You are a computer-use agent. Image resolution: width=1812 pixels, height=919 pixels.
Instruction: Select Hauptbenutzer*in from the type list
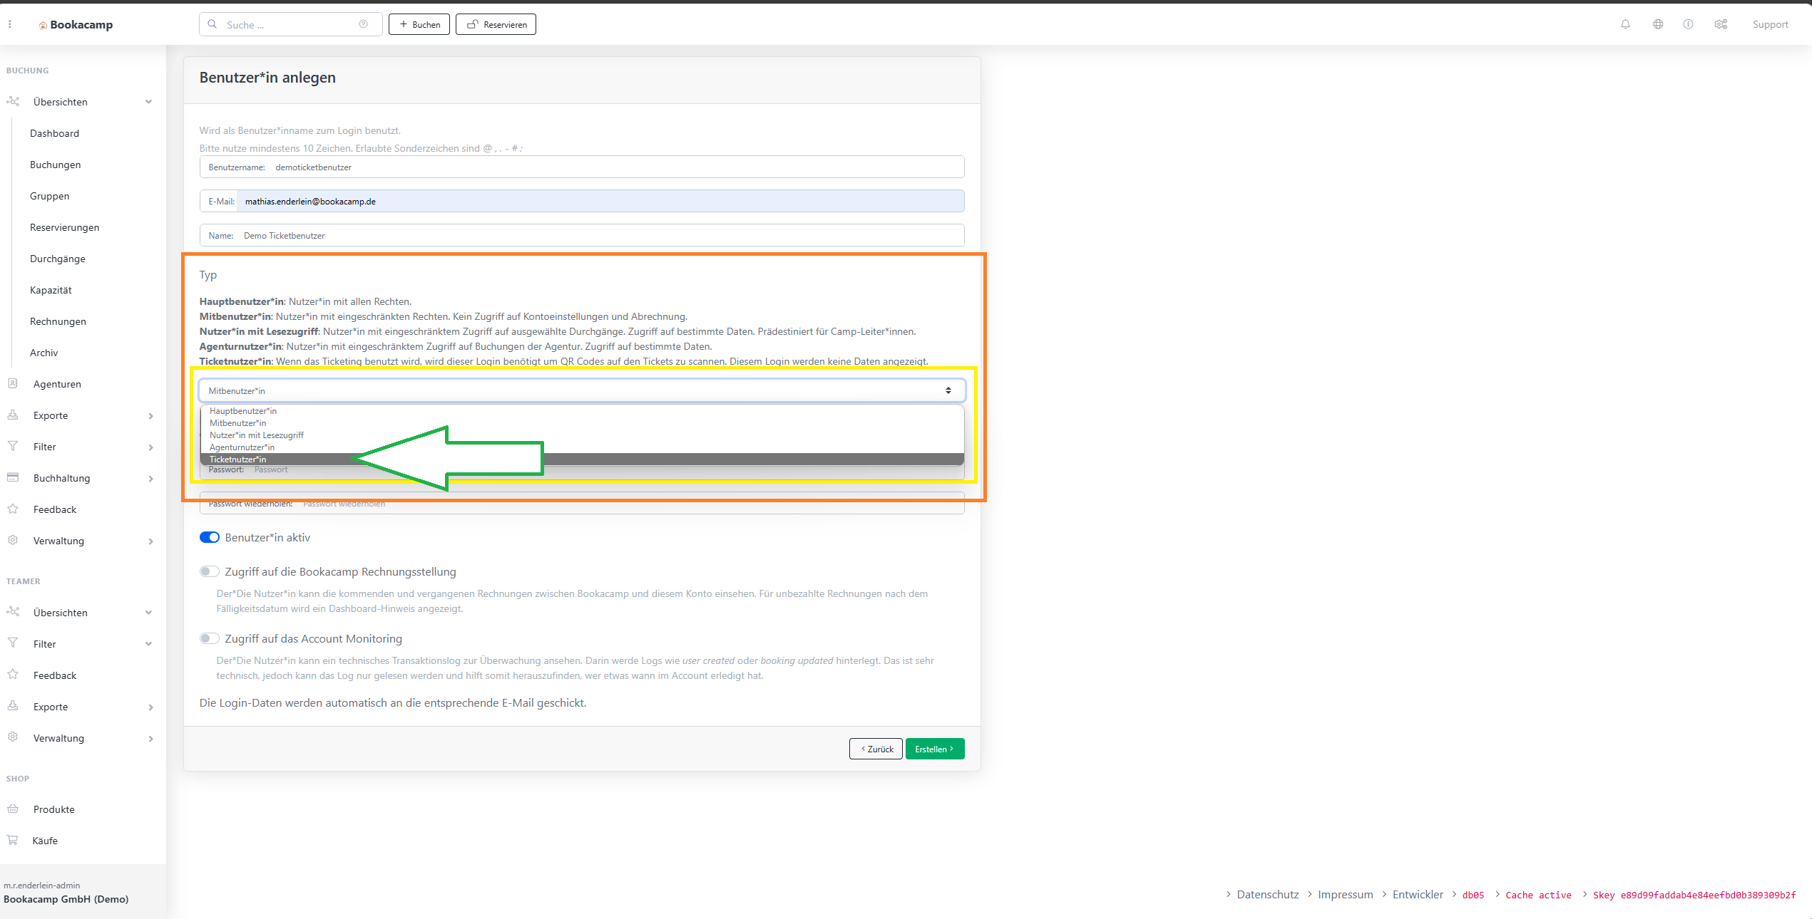coord(582,411)
